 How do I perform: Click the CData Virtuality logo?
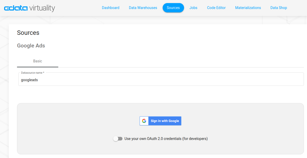click(x=29, y=8)
